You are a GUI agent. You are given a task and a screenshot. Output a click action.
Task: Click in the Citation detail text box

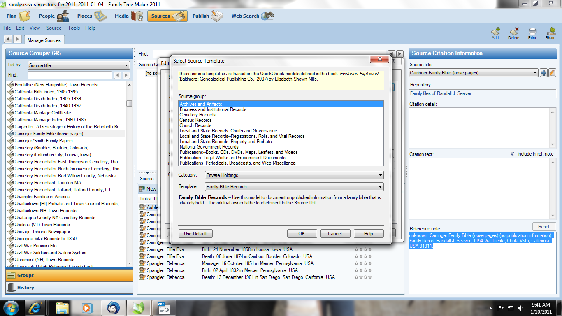[x=479, y=128]
